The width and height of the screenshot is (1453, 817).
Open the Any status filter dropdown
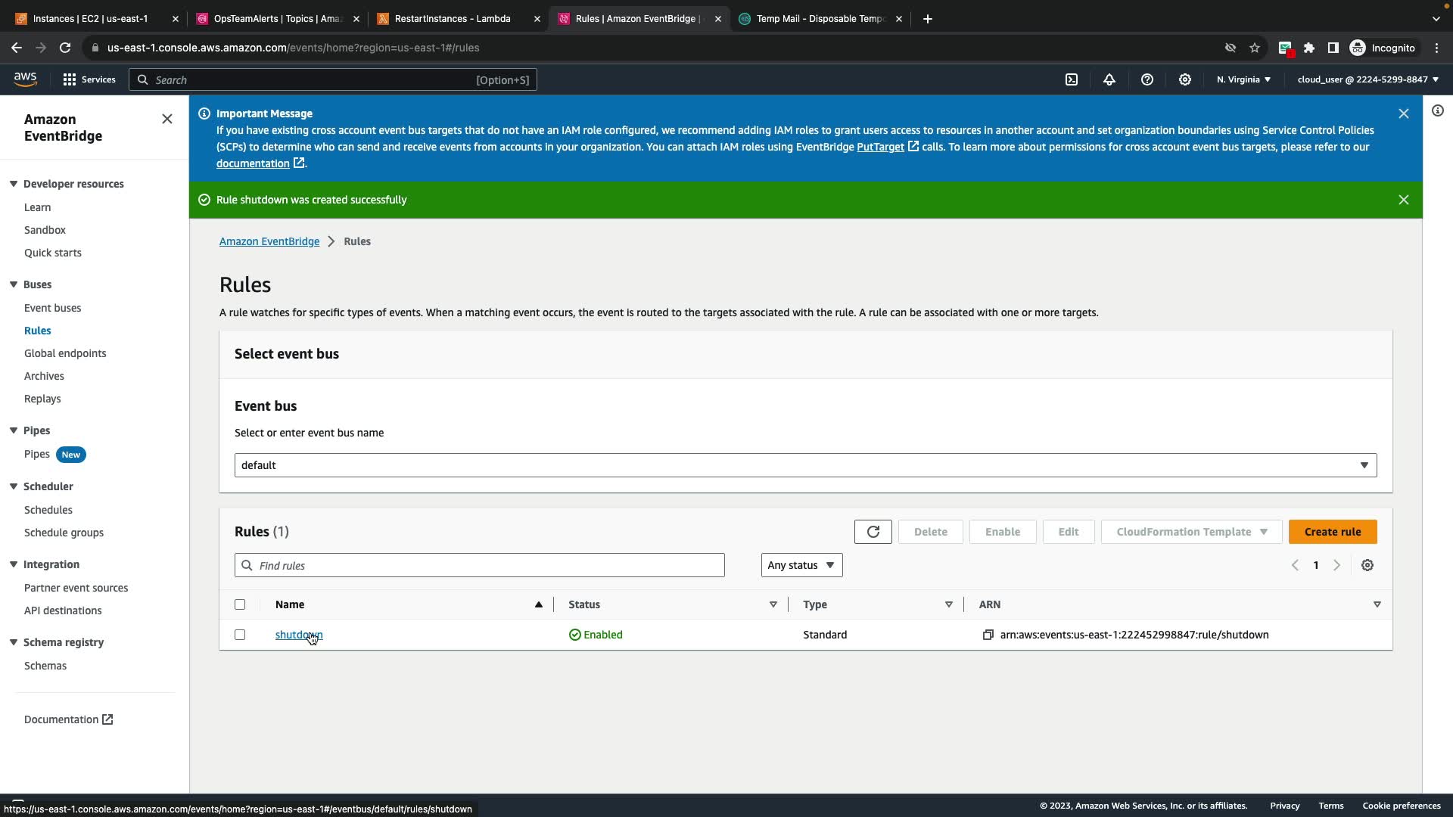click(x=801, y=565)
